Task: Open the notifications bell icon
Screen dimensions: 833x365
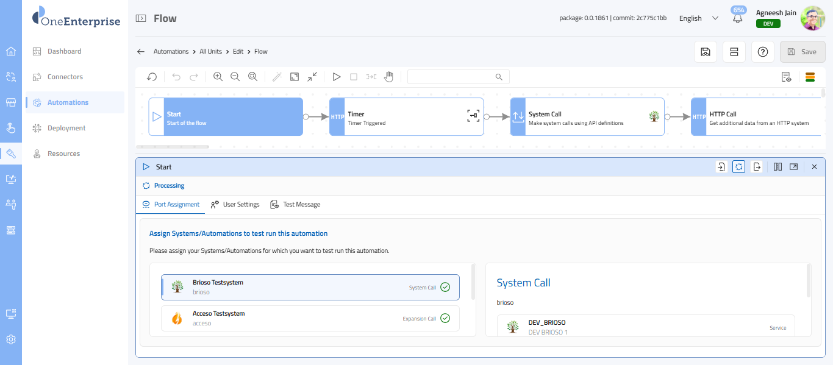Action: click(x=738, y=18)
